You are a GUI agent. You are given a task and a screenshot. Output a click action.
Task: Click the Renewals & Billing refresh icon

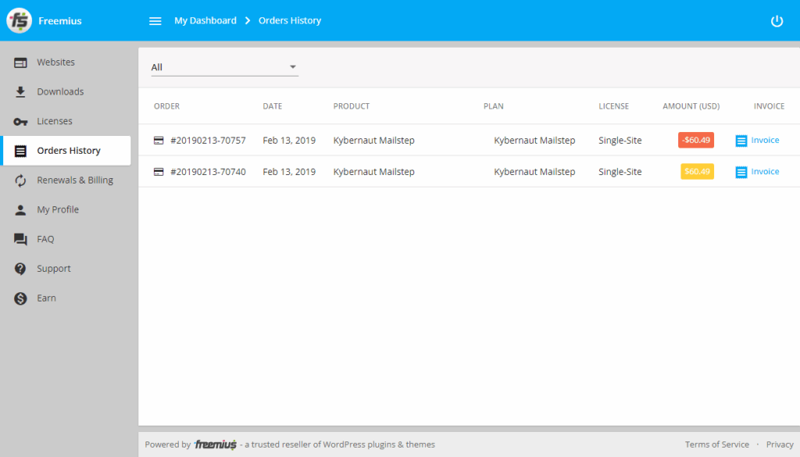point(20,180)
